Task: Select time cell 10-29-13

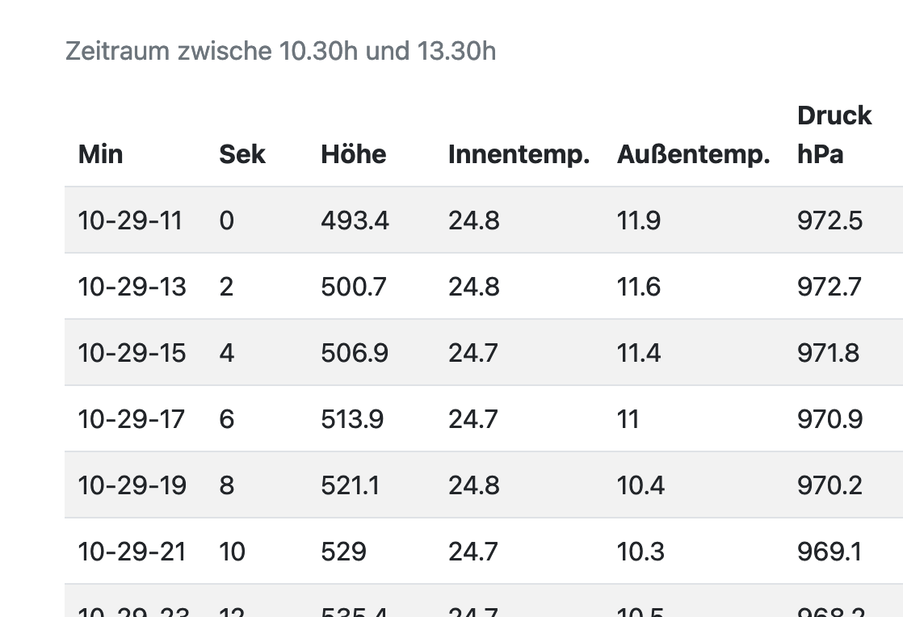Action: coord(132,287)
